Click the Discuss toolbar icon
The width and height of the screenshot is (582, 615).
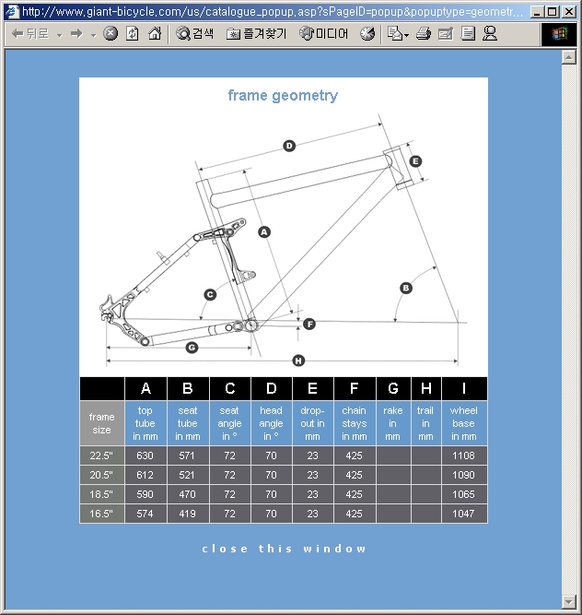point(468,34)
